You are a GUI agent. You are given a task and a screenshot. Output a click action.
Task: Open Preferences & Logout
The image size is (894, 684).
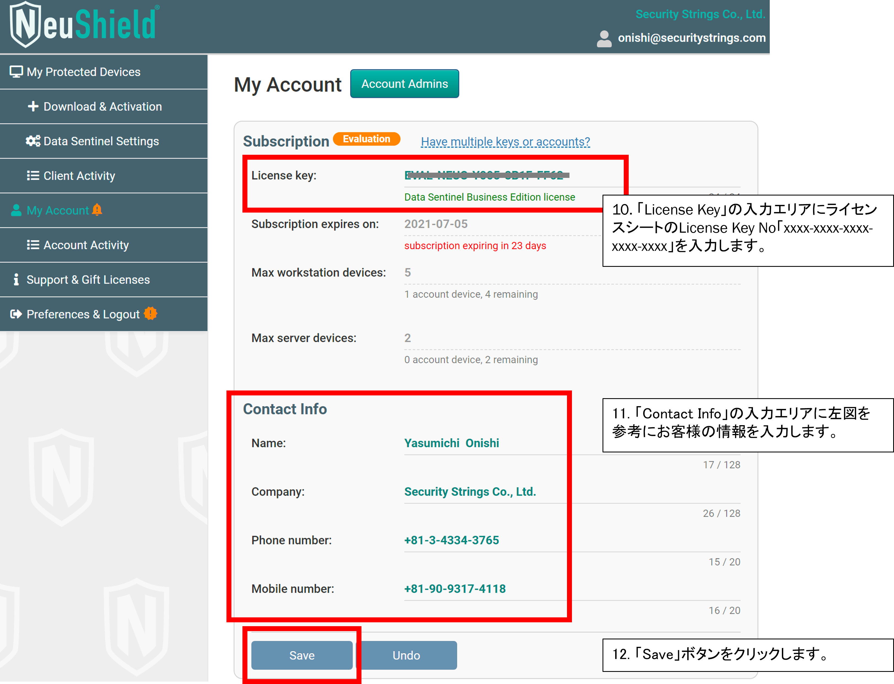(x=104, y=314)
